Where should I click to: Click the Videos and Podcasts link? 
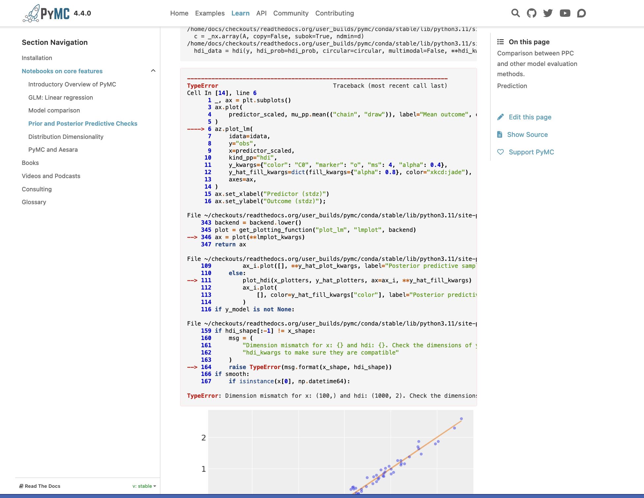(x=51, y=176)
